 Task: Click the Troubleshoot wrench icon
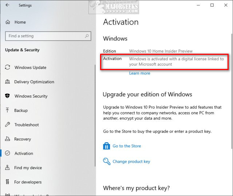click(8, 125)
